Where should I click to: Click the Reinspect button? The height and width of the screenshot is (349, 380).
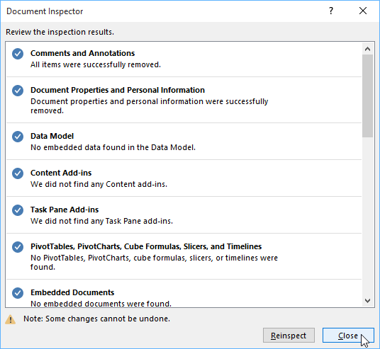[289, 336]
